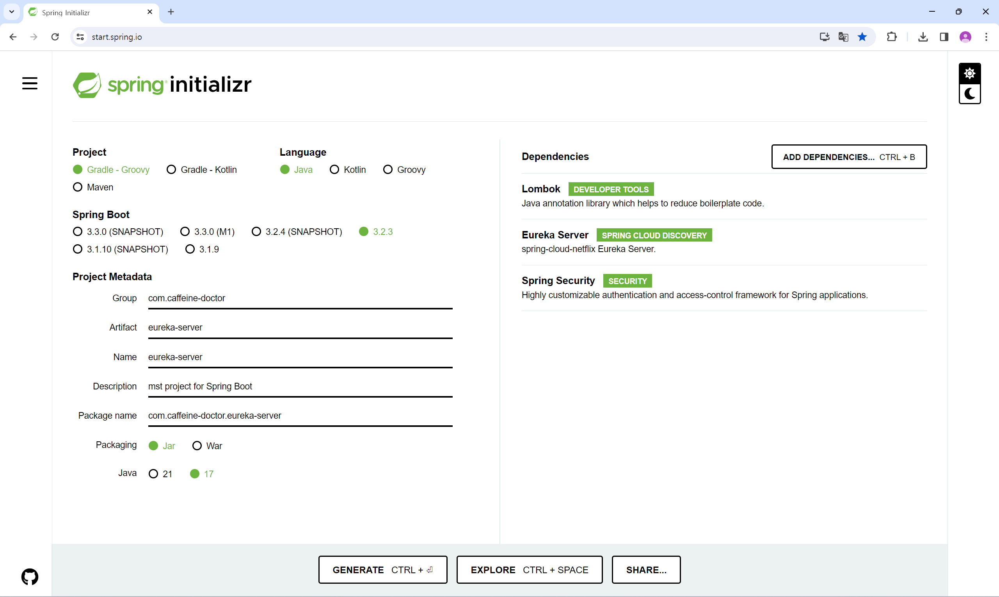Screen dimensions: 999x597
Task: Expand the tab search dropdown arrow
Action: (12, 12)
